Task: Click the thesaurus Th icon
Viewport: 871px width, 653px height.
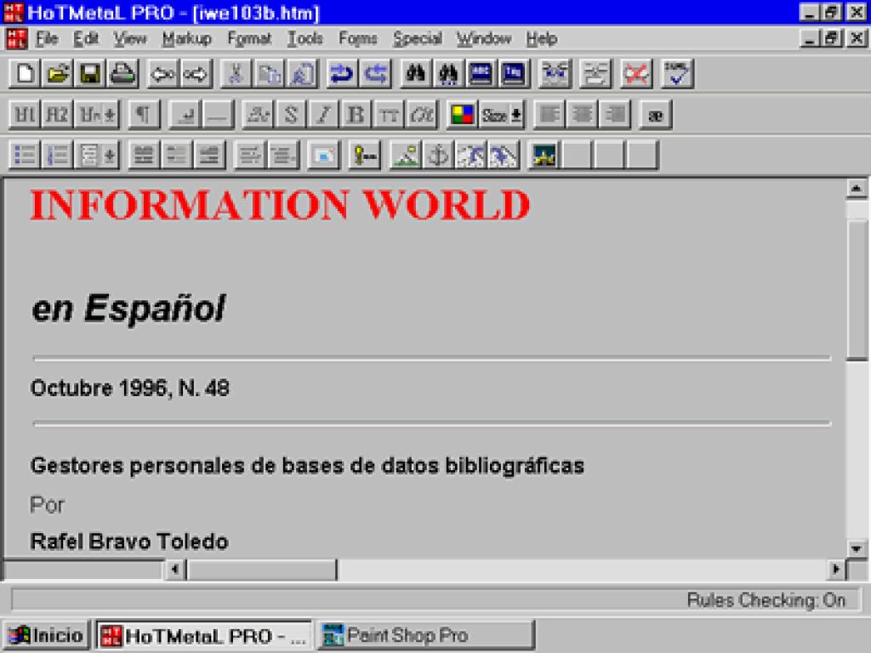Action: coord(514,74)
